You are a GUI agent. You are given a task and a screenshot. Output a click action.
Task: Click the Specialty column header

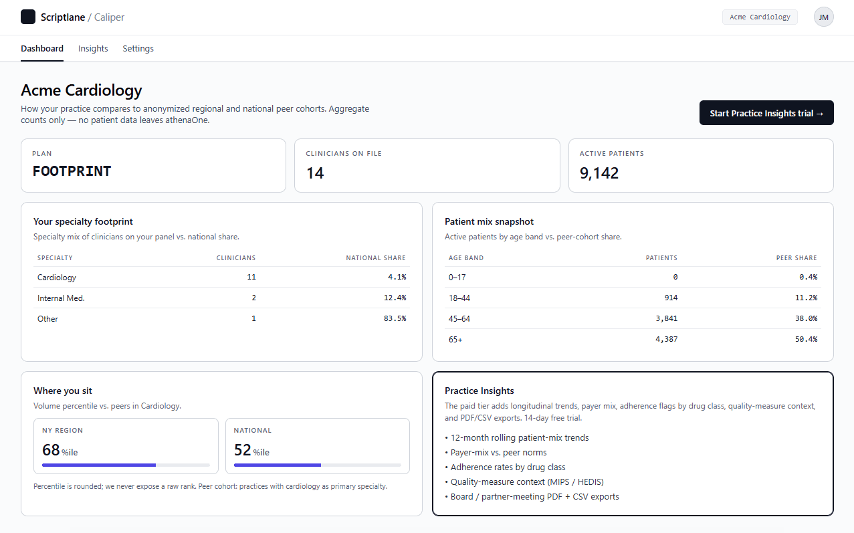(x=55, y=258)
